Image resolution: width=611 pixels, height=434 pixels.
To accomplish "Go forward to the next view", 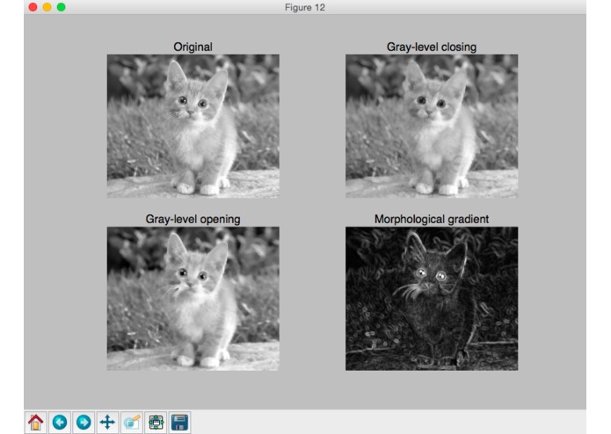I will (84, 423).
